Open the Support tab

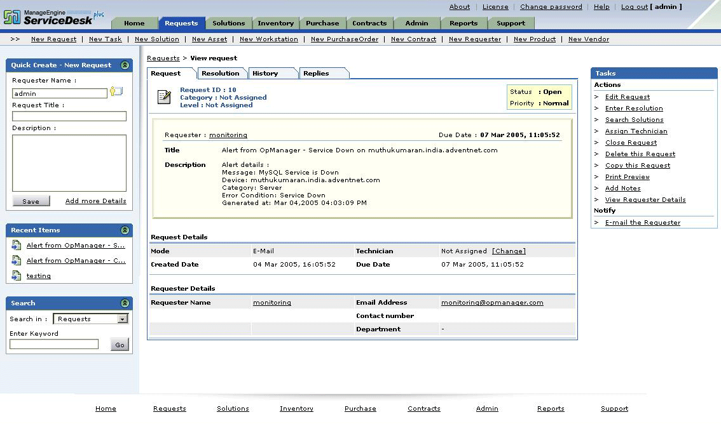[x=511, y=23]
